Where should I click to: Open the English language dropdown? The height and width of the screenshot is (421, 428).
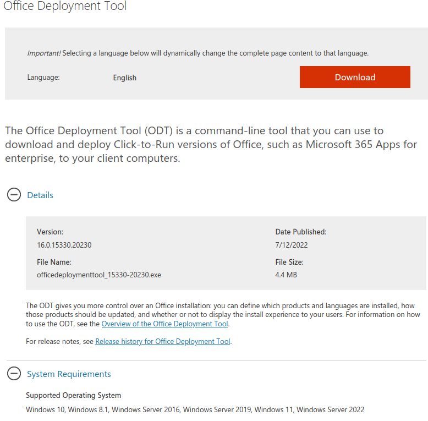click(125, 78)
